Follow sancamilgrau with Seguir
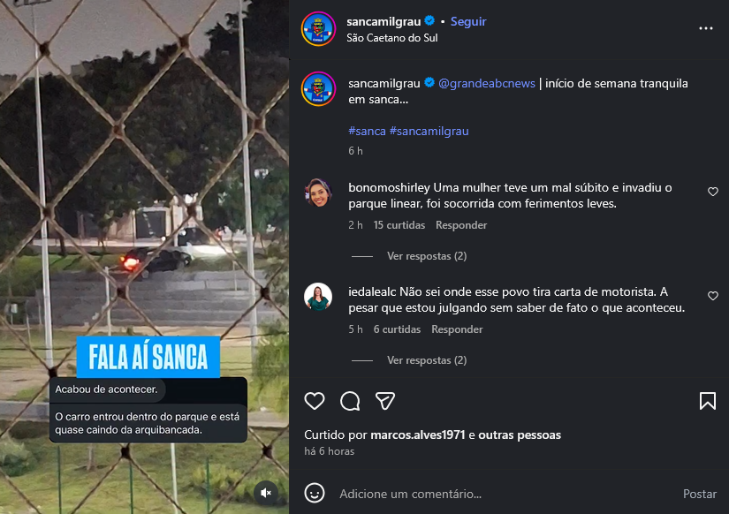The width and height of the screenshot is (729, 514). coord(468,21)
